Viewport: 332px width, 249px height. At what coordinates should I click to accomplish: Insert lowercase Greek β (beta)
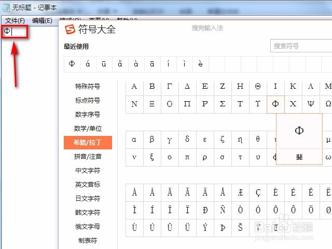[x=152, y=140]
